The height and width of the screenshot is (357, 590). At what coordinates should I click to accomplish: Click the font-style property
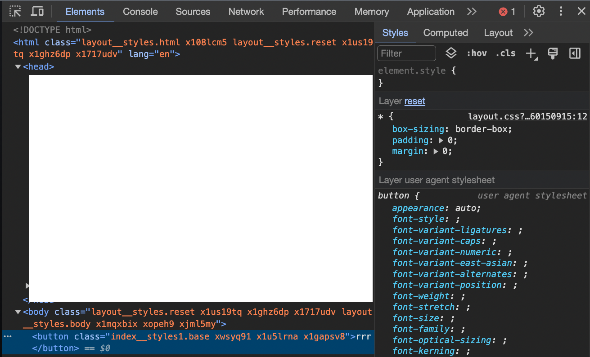(419, 219)
